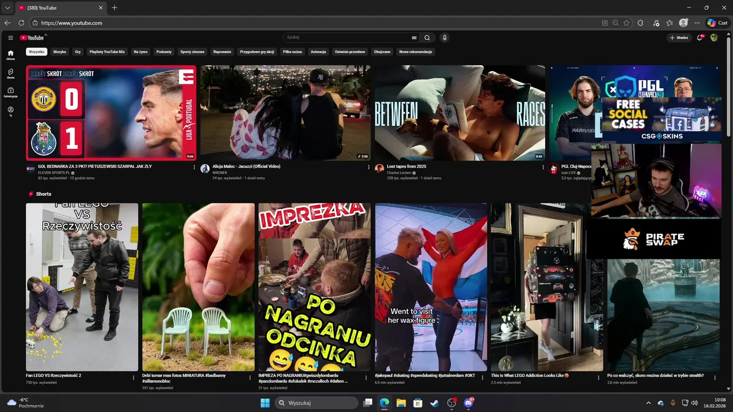Open File Explorer from the taskbar
This screenshot has height=412, width=733.
pos(401,403)
